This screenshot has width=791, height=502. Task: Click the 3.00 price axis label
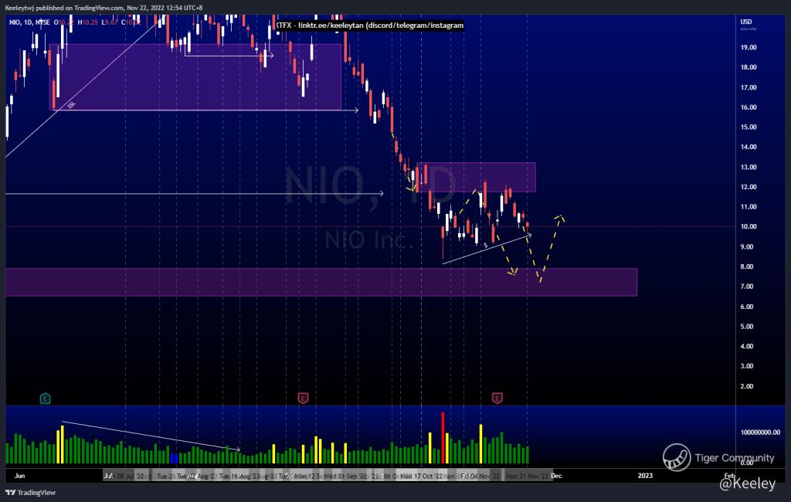click(x=747, y=366)
